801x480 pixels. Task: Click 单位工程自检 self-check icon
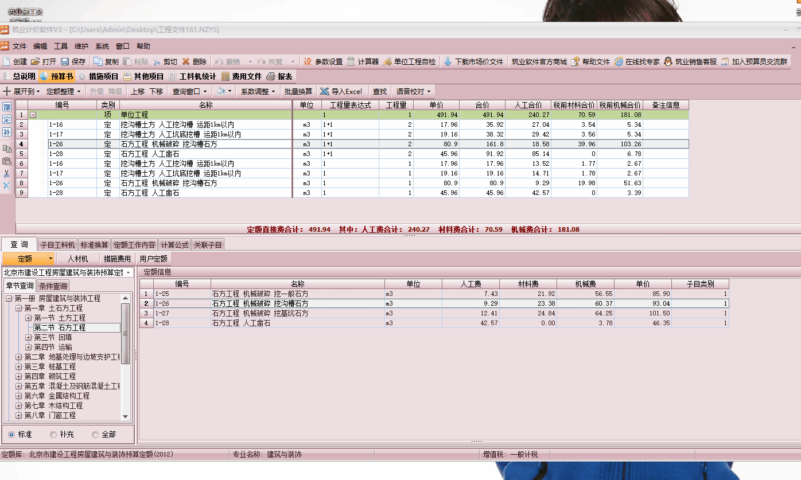(387, 61)
